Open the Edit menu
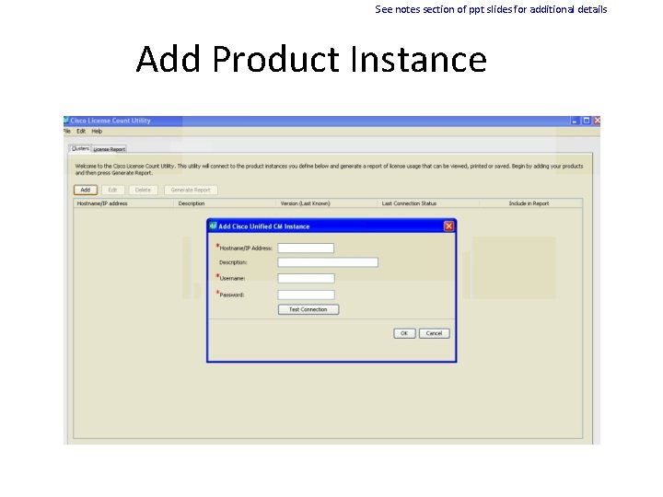The height and width of the screenshot is (497, 663). click(81, 131)
